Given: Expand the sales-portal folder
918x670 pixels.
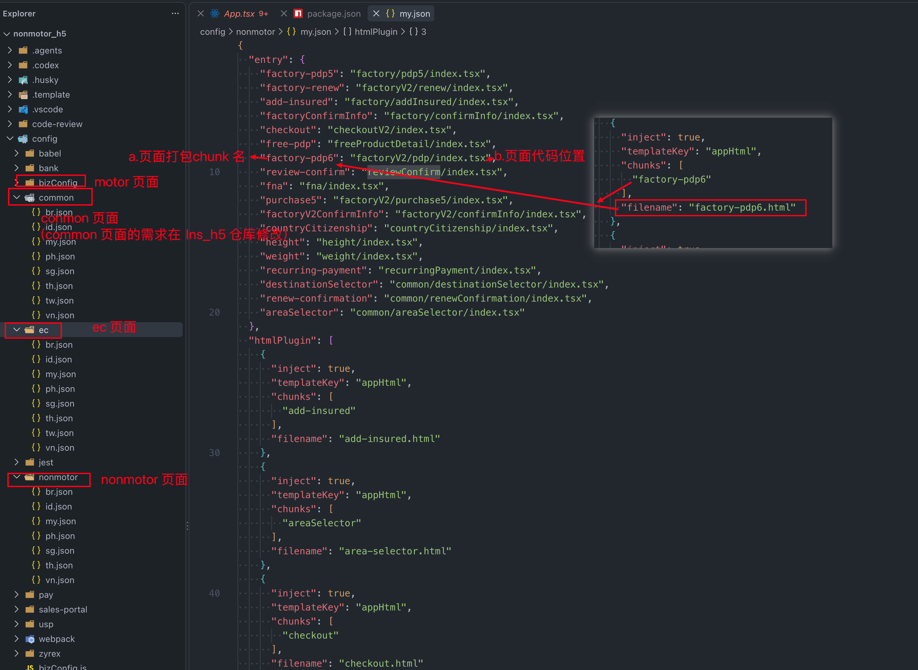Looking at the screenshot, I should pos(17,609).
